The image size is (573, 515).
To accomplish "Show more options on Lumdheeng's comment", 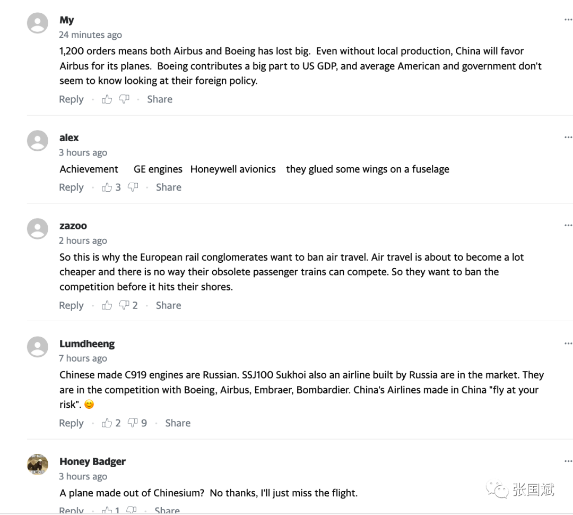I will pyautogui.click(x=568, y=344).
